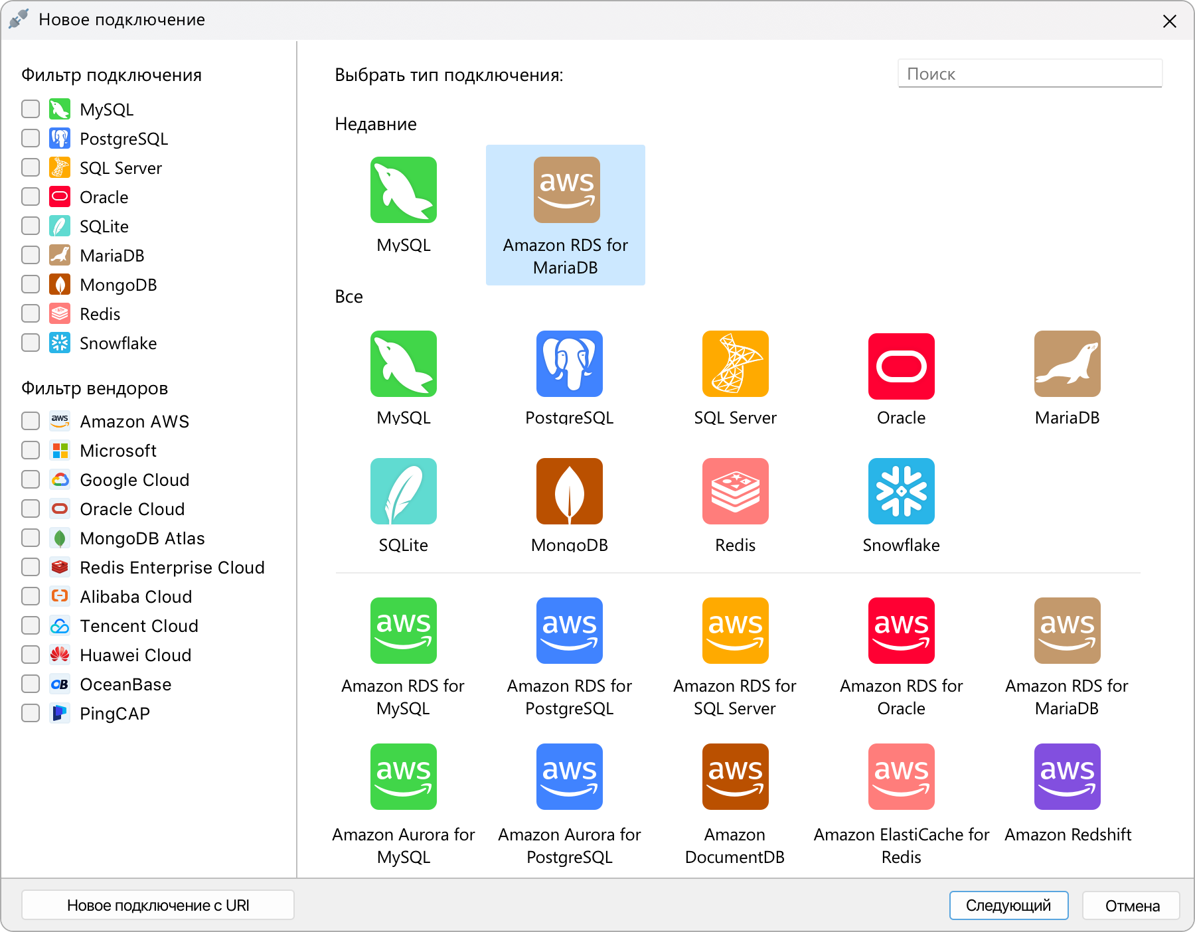Toggle the MongoDB Atlas vendor checkbox

click(x=31, y=538)
